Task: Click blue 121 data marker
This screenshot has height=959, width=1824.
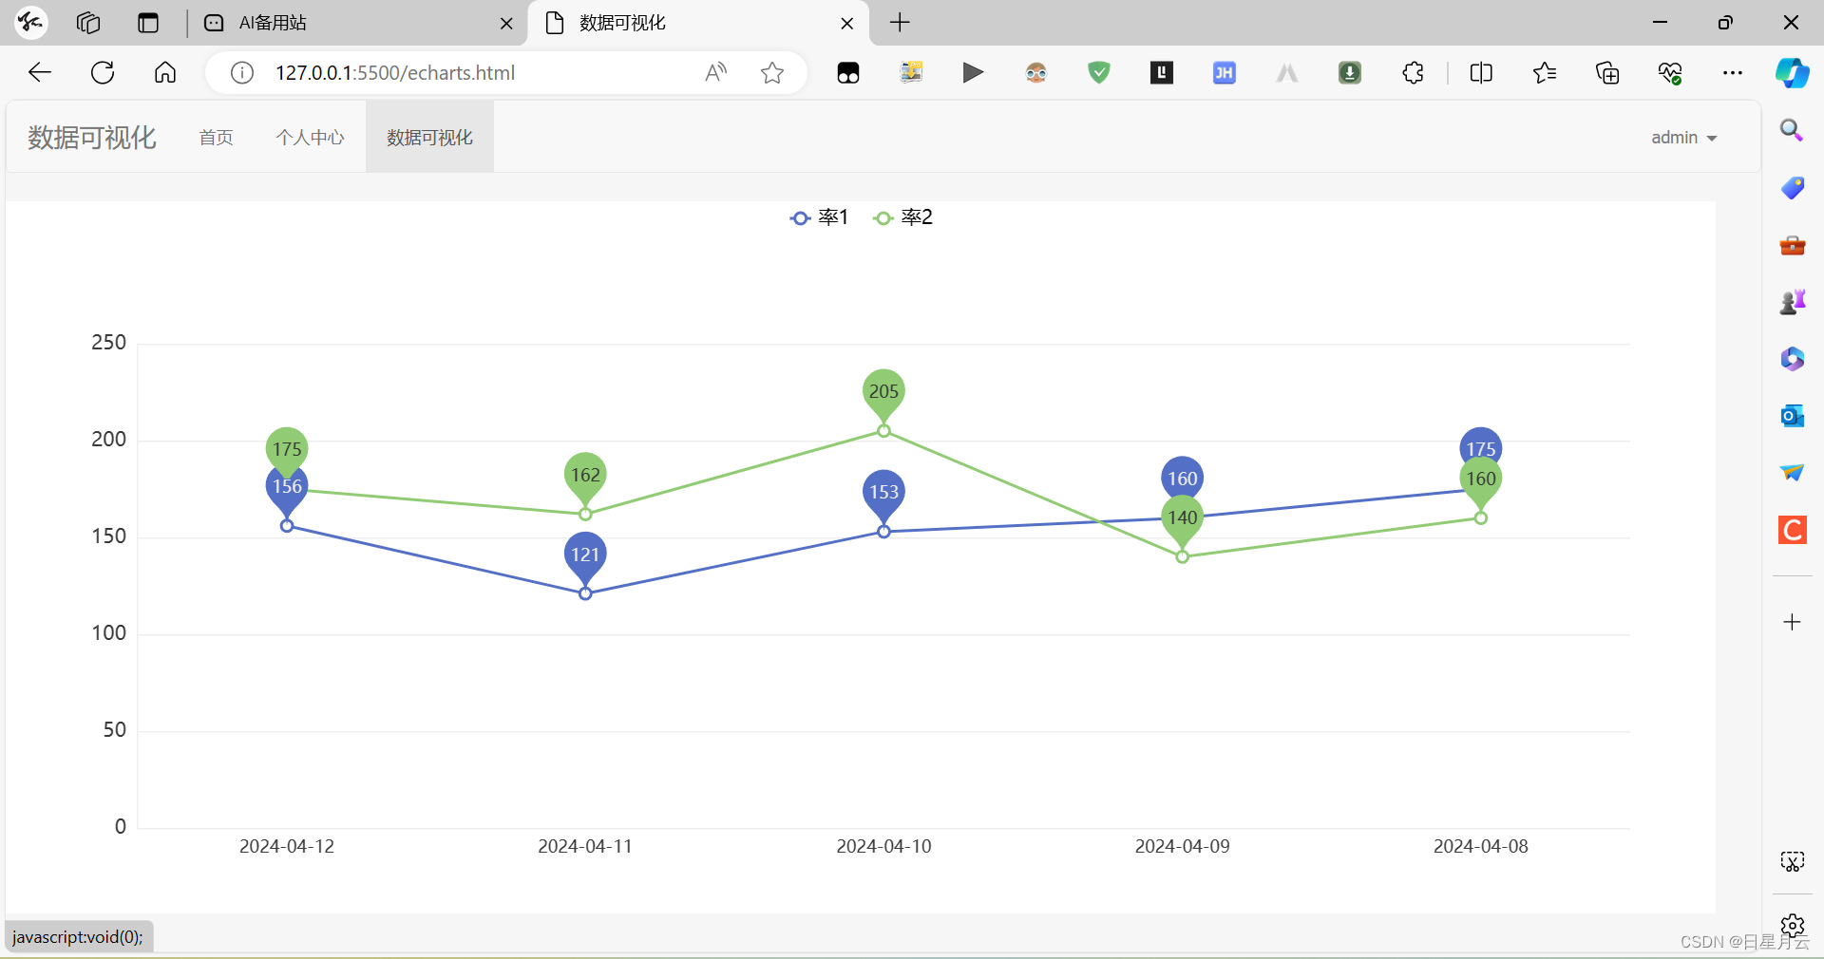Action: [585, 555]
